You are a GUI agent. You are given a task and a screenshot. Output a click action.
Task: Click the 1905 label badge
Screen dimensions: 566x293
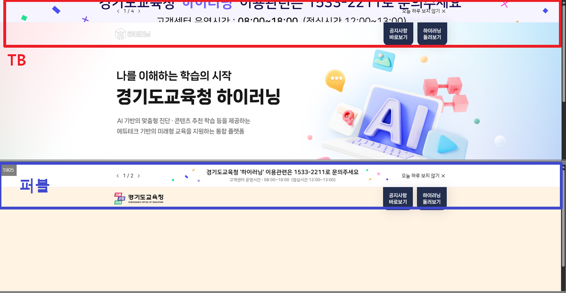[x=8, y=170]
